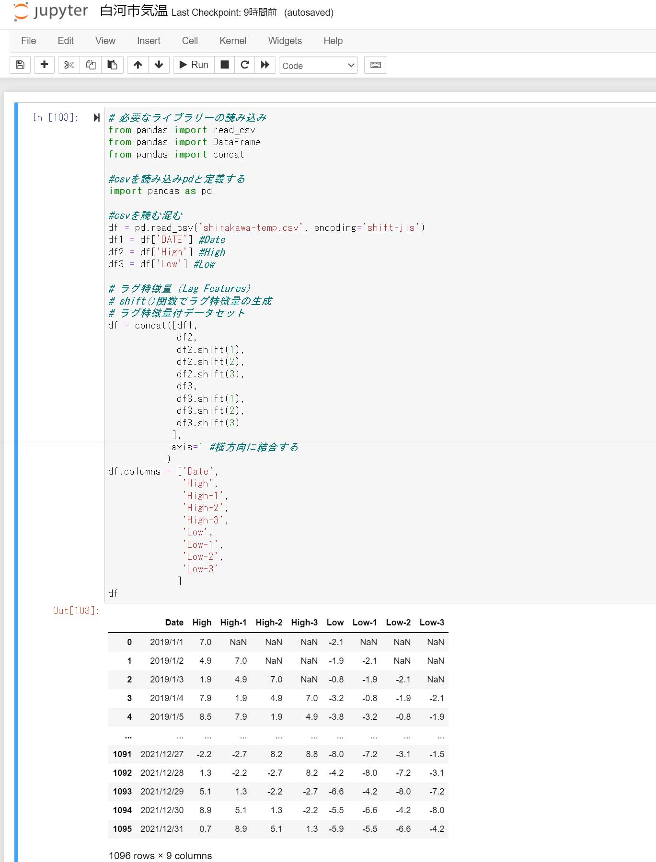Move selected cell down
The width and height of the screenshot is (656, 862).
159,65
